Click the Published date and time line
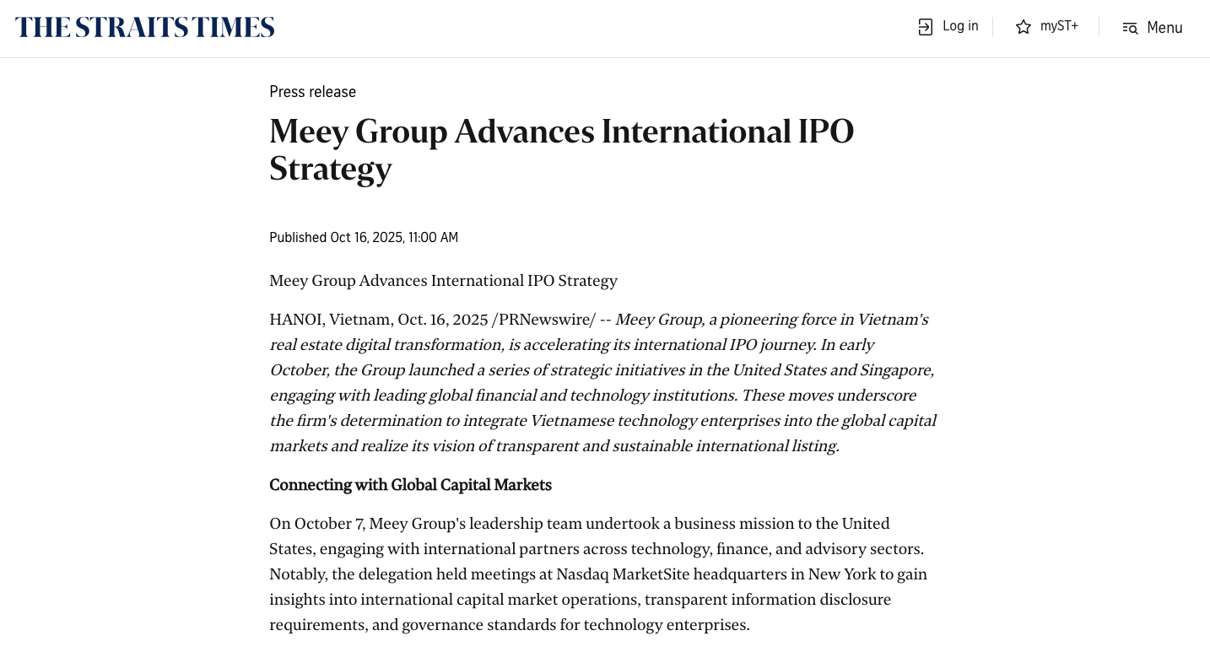The height and width of the screenshot is (652, 1210). [x=364, y=238]
